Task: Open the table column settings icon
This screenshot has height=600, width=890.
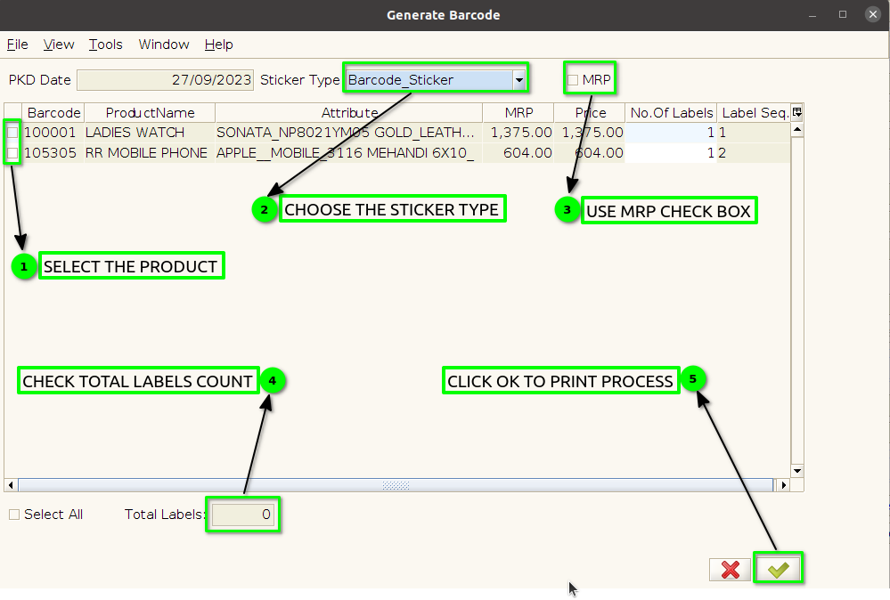Action: pyautogui.click(x=797, y=112)
